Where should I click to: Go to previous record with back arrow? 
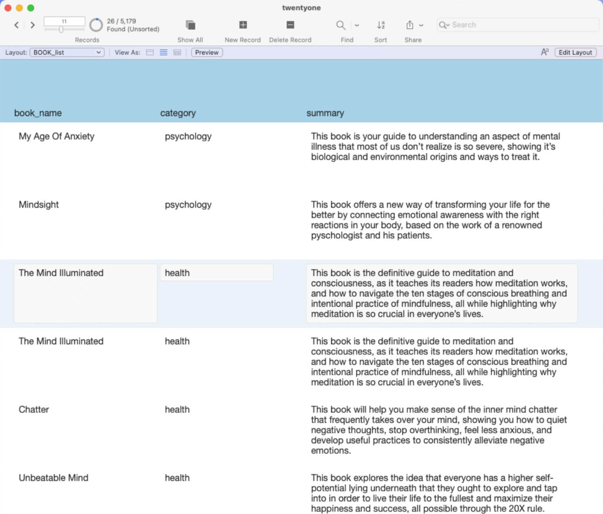point(17,25)
